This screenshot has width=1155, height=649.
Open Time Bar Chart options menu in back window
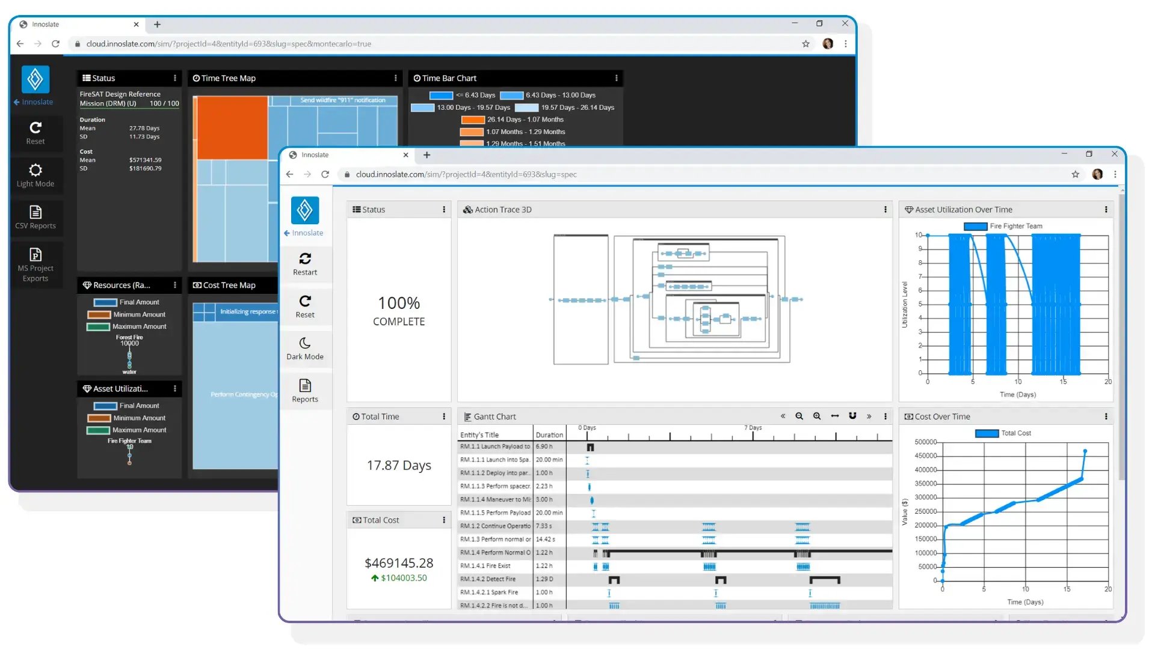pyautogui.click(x=616, y=78)
